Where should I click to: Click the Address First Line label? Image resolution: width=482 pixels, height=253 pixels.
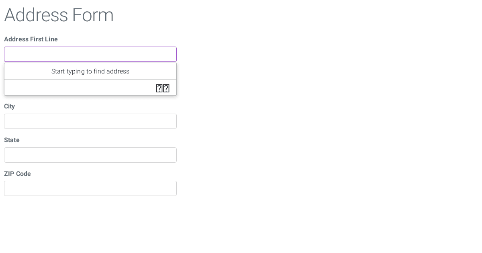click(31, 39)
